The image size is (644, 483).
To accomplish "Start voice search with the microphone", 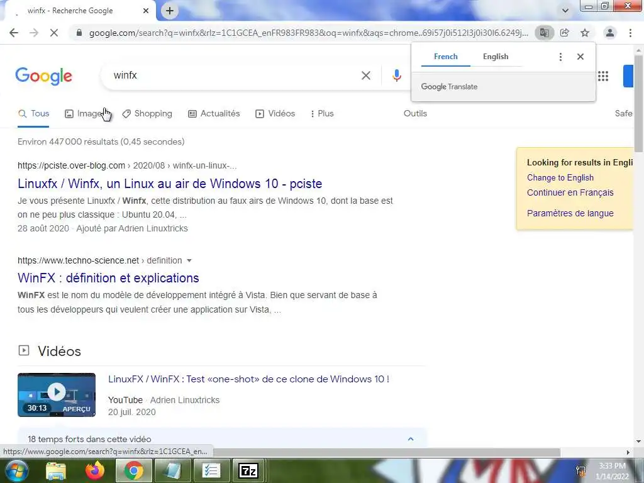I will (396, 75).
